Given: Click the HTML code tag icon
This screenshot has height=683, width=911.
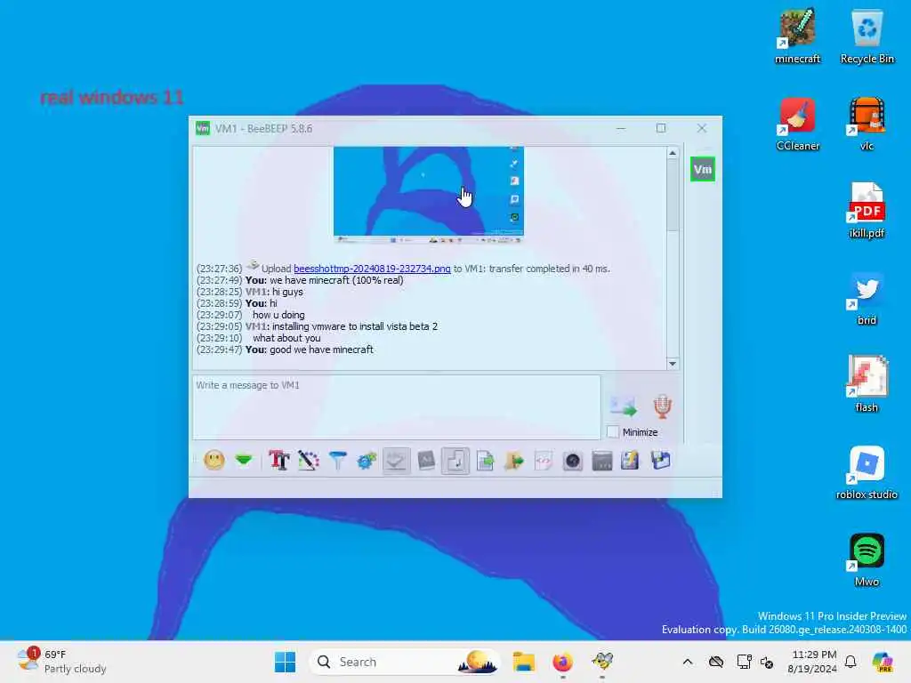Looking at the screenshot, I should [544, 462].
